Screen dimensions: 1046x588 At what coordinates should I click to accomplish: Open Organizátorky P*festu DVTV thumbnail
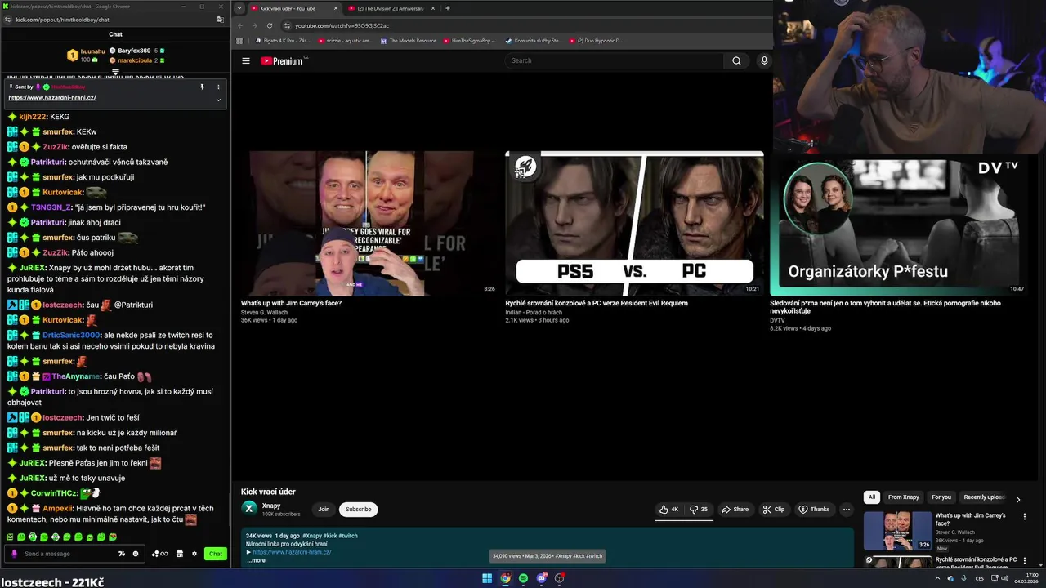[x=898, y=223]
